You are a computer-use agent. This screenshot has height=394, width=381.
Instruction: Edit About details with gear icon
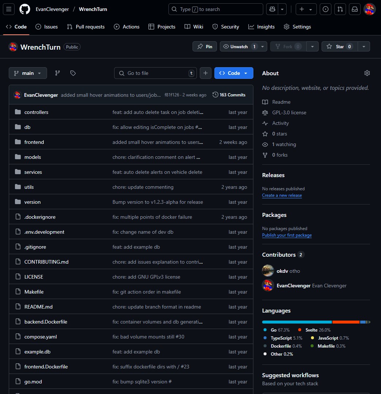[x=367, y=73]
